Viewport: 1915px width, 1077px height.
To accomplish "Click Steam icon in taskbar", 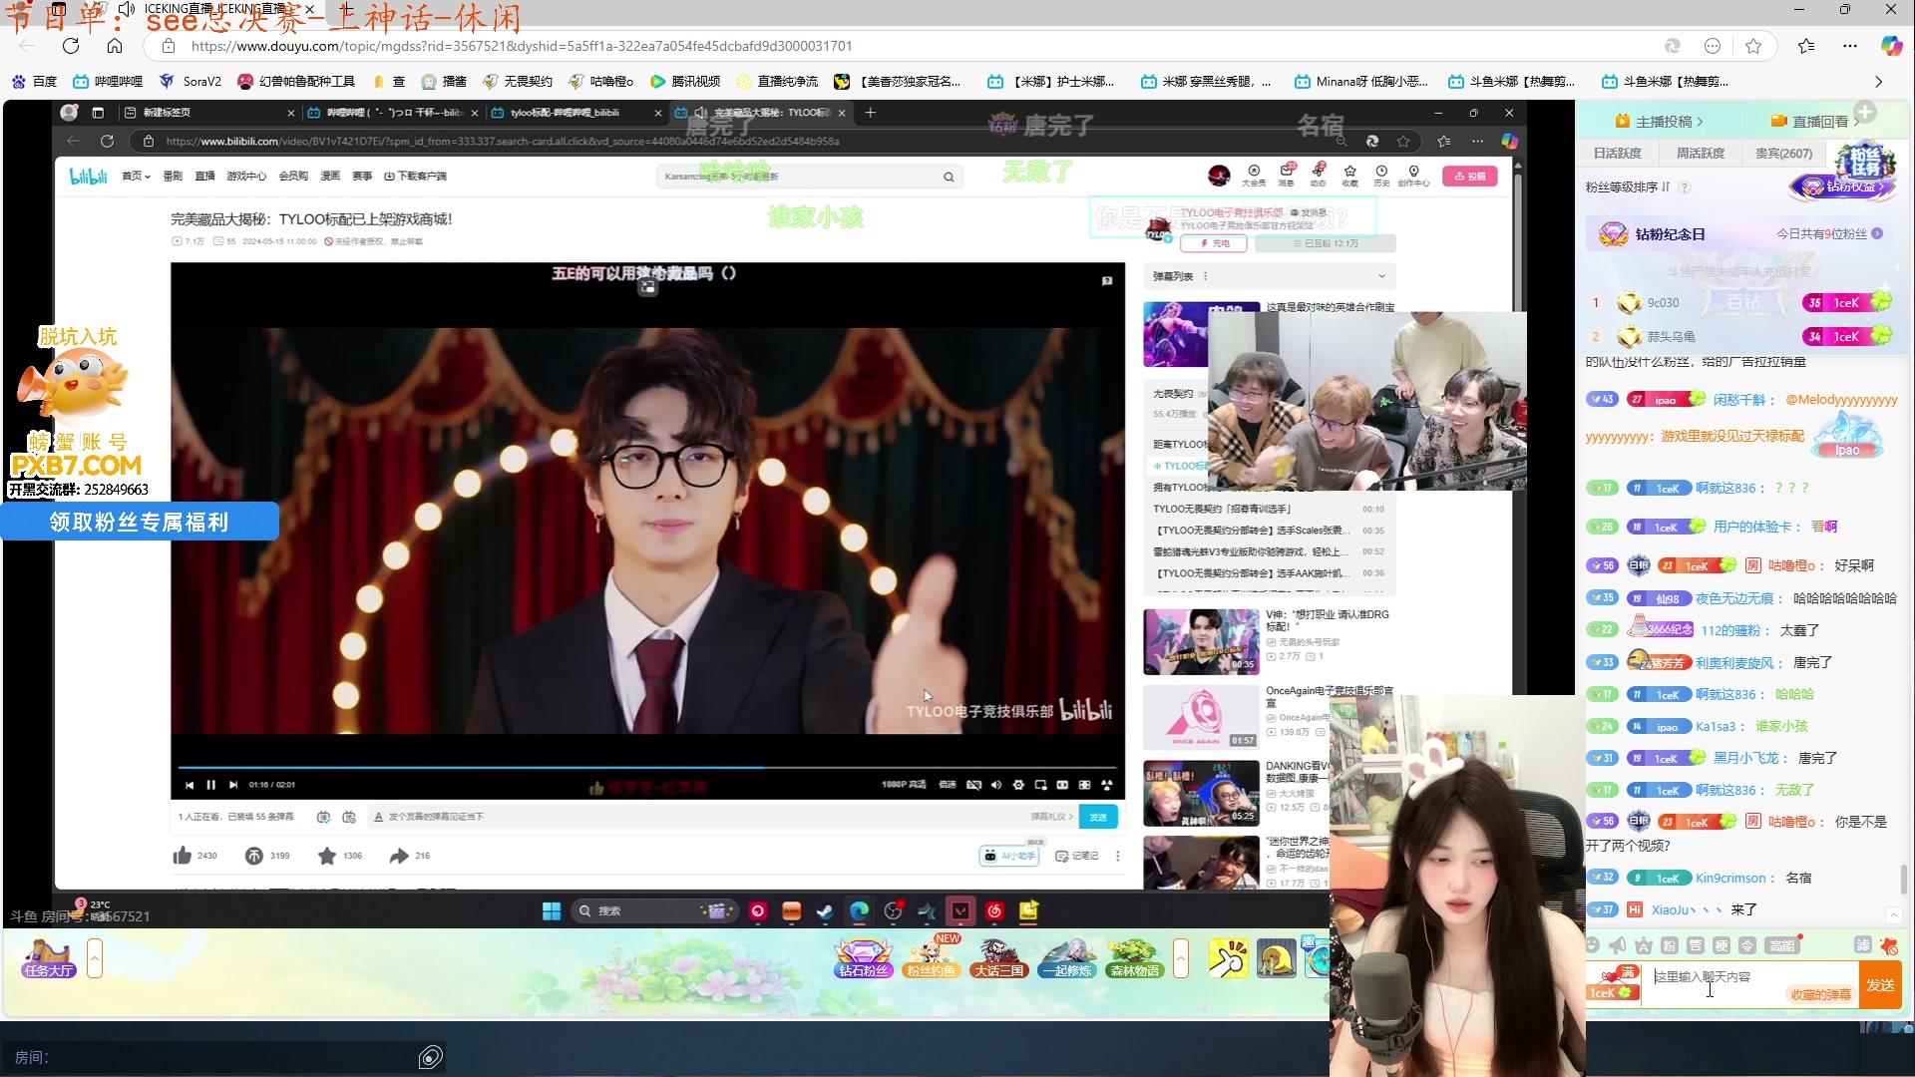I will point(825,910).
